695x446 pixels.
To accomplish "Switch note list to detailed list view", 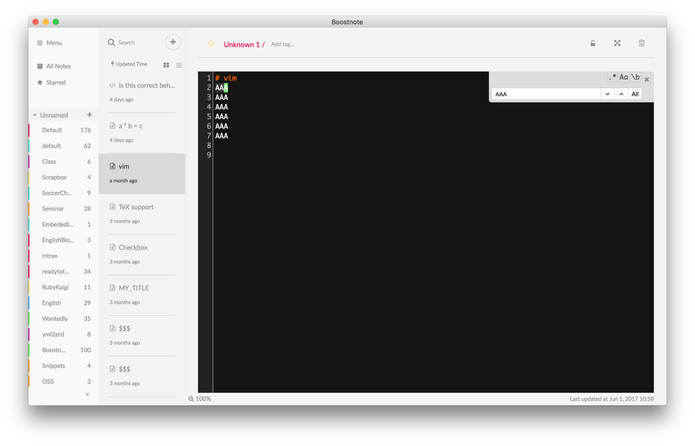I will pos(179,65).
